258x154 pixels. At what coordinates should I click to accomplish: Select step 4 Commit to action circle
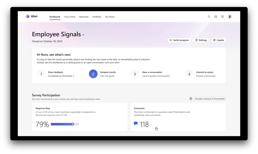click(x=189, y=74)
